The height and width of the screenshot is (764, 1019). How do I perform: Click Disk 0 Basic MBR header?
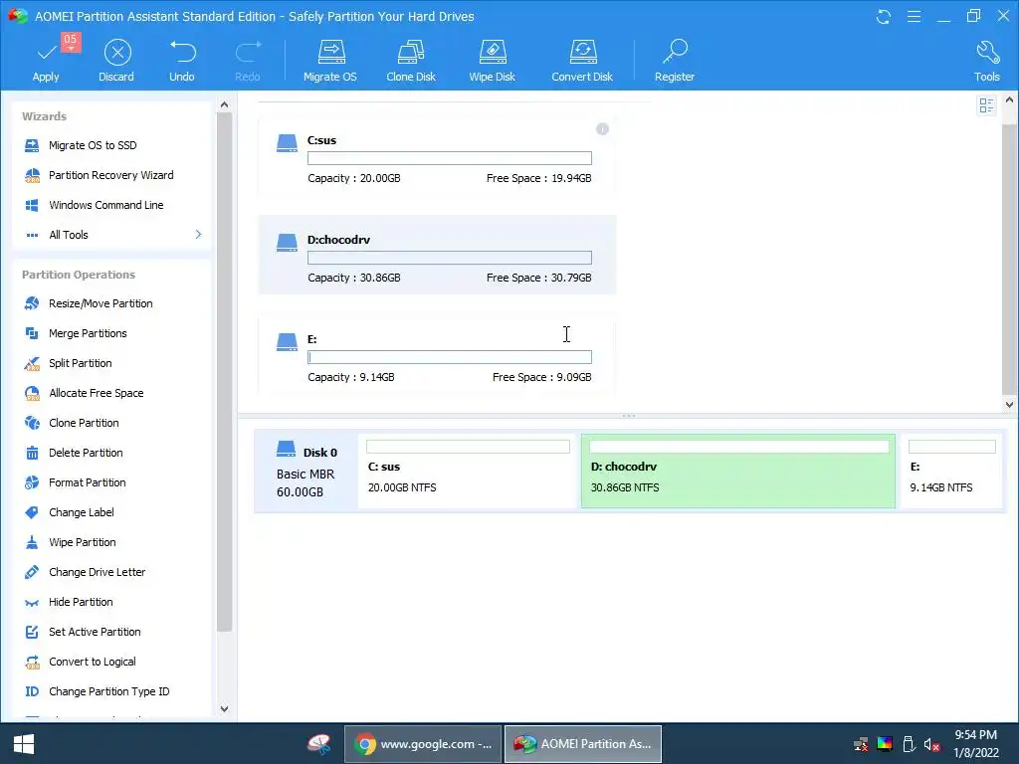306,472
